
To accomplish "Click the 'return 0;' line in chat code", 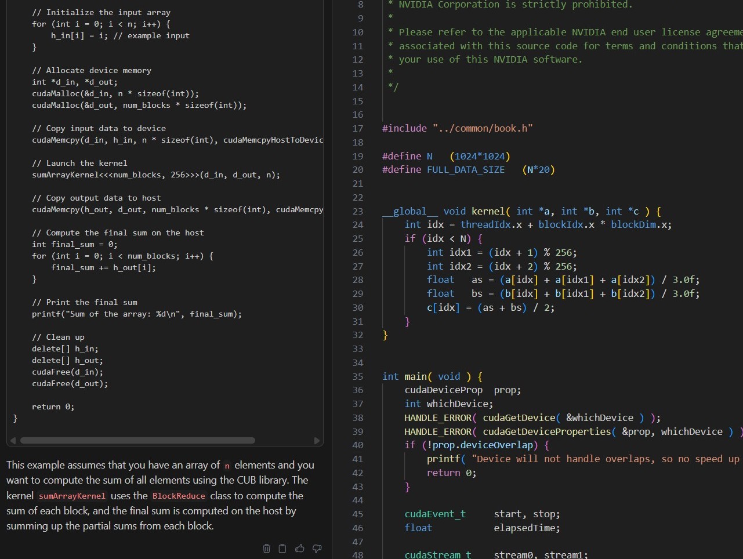I will tap(53, 406).
